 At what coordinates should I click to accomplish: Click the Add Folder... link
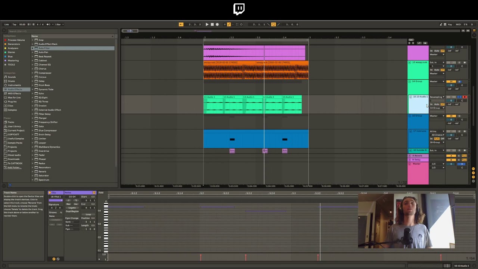tap(14, 167)
